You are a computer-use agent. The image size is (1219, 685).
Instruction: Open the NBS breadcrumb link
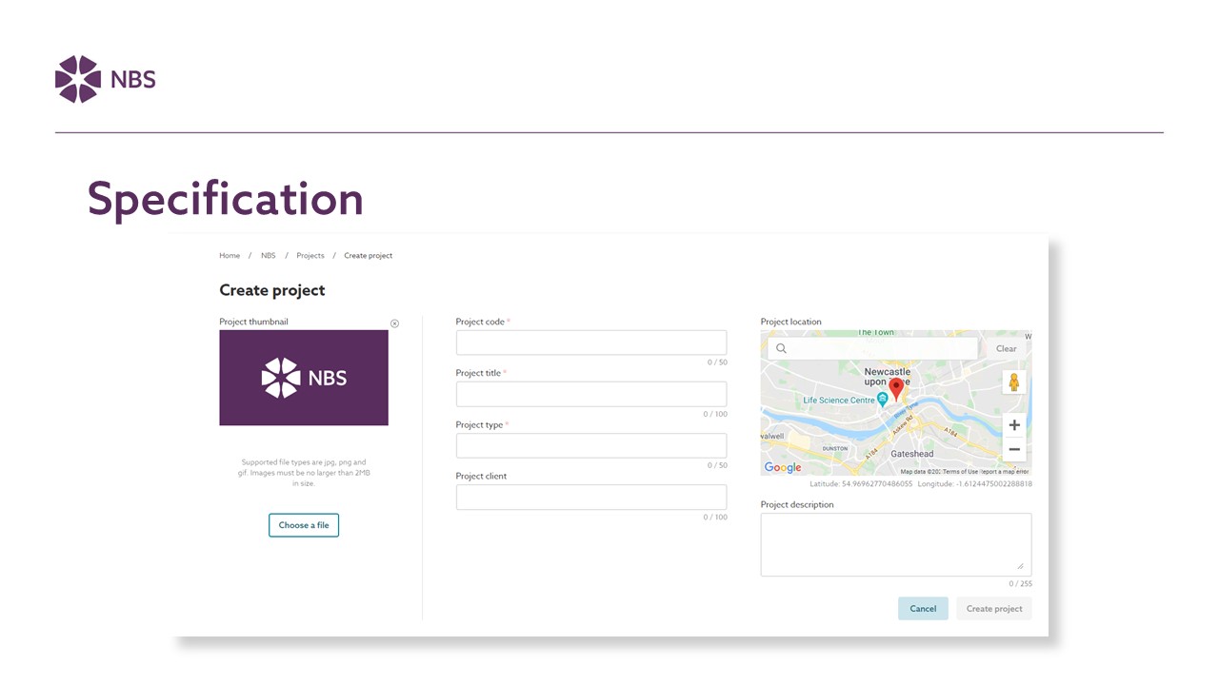tap(269, 256)
